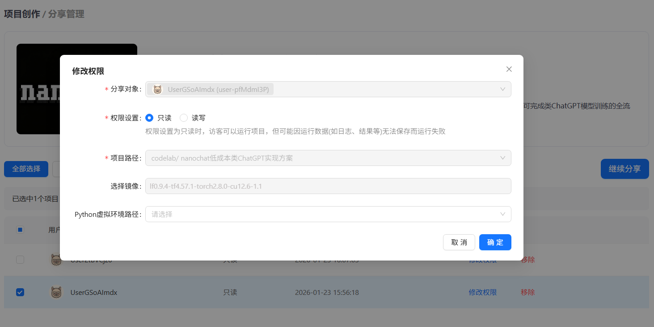Uncheck the UserGSoAImdx row checkbox
The width and height of the screenshot is (654, 327).
(x=20, y=292)
